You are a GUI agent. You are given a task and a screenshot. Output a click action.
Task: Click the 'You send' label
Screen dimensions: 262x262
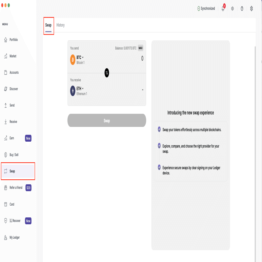[x=74, y=48]
